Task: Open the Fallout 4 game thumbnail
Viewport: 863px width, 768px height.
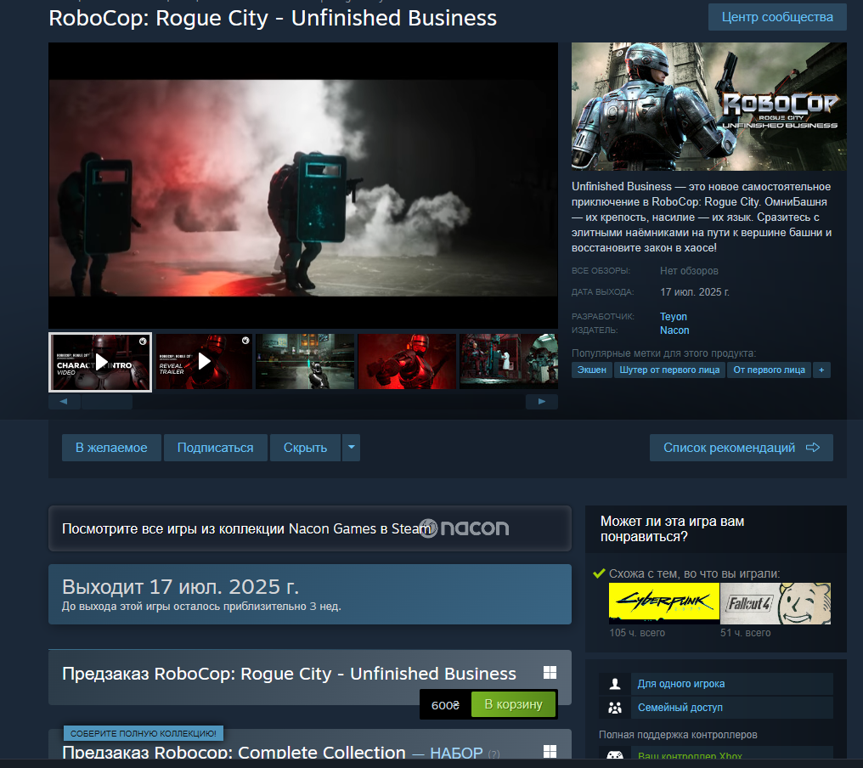Action: coord(776,603)
